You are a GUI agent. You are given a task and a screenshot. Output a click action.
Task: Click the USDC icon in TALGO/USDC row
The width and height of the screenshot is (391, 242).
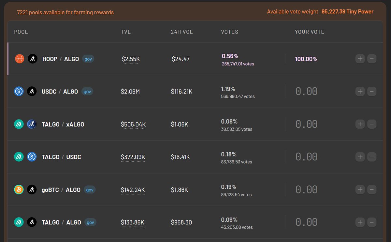tap(31, 157)
